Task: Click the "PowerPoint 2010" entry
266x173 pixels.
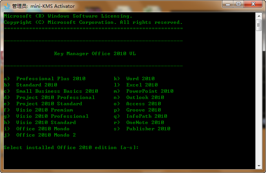Action: 150,91
